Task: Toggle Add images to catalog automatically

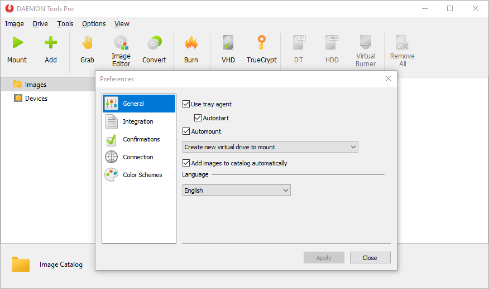Action: 186,163
